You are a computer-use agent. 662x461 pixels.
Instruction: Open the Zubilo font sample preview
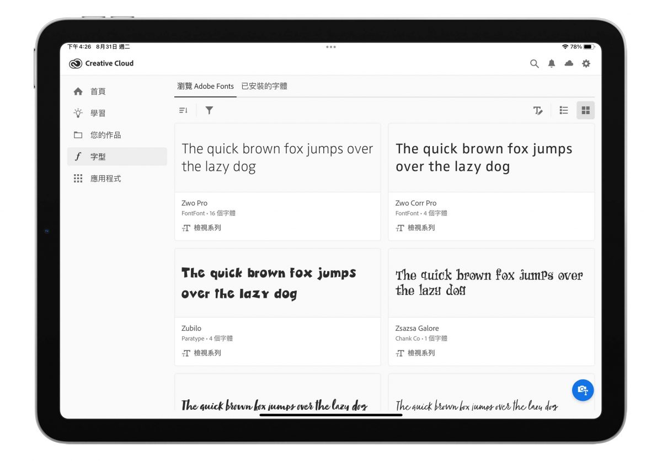(277, 283)
